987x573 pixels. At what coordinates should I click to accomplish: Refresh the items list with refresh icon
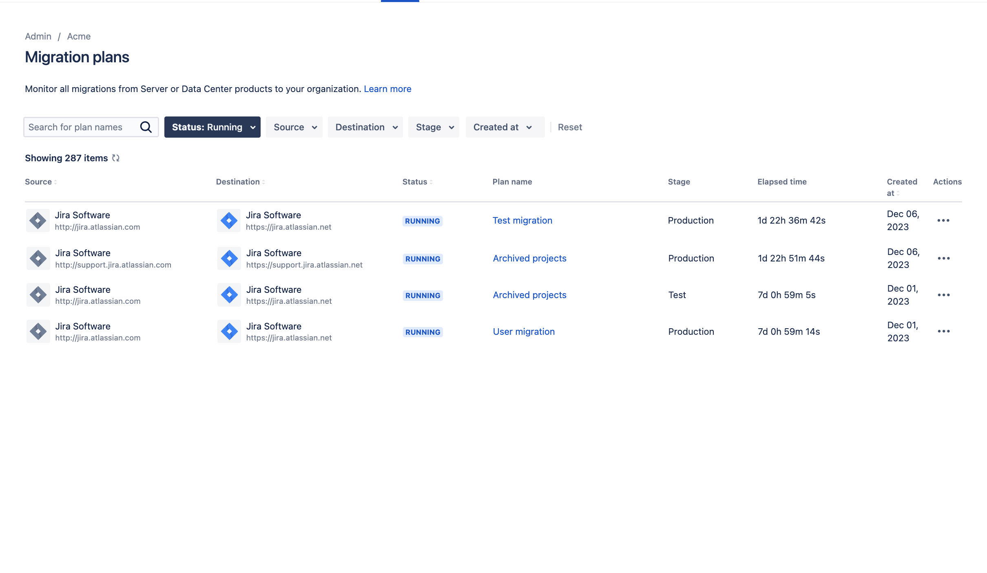pyautogui.click(x=116, y=158)
